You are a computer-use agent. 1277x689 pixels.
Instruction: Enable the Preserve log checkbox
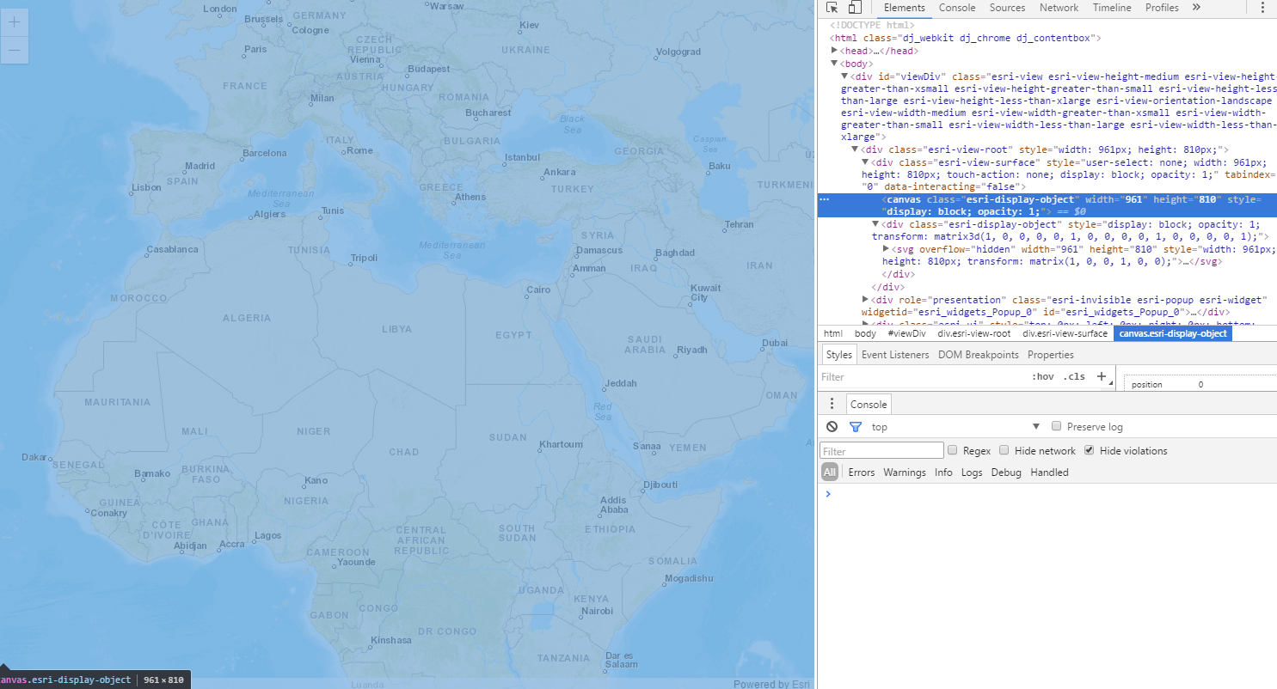(1057, 427)
